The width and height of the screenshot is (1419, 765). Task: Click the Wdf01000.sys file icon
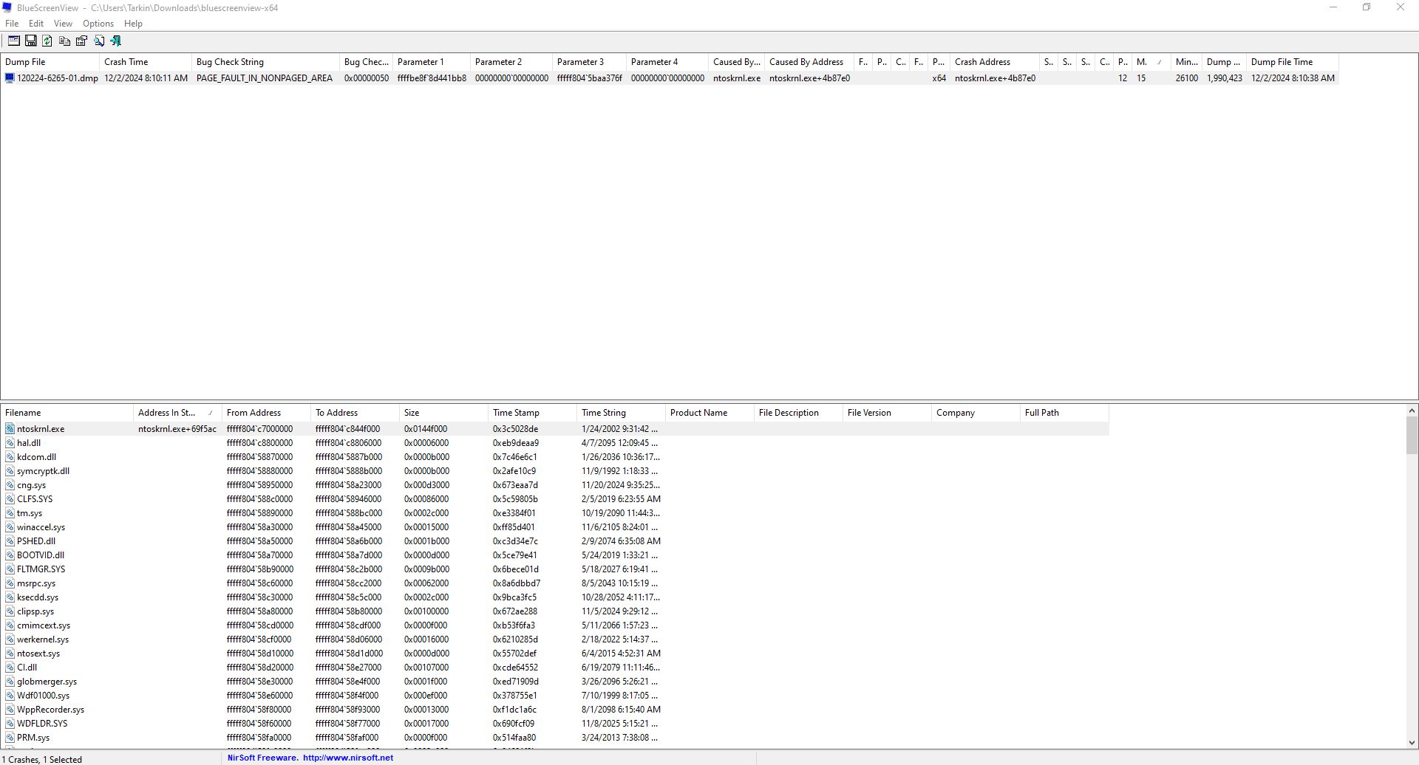[x=10, y=696]
